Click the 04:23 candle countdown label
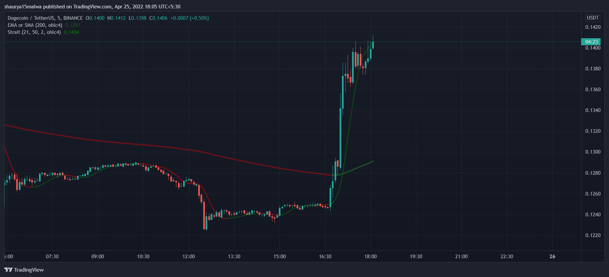The height and width of the screenshot is (277, 609). click(591, 42)
